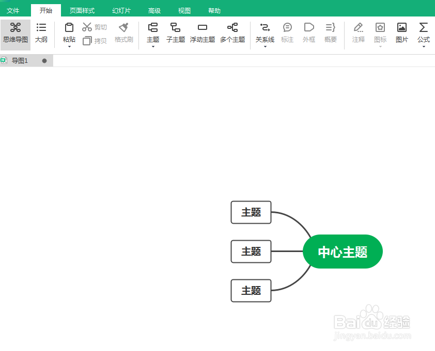Open the 文件 menu

tap(13, 10)
